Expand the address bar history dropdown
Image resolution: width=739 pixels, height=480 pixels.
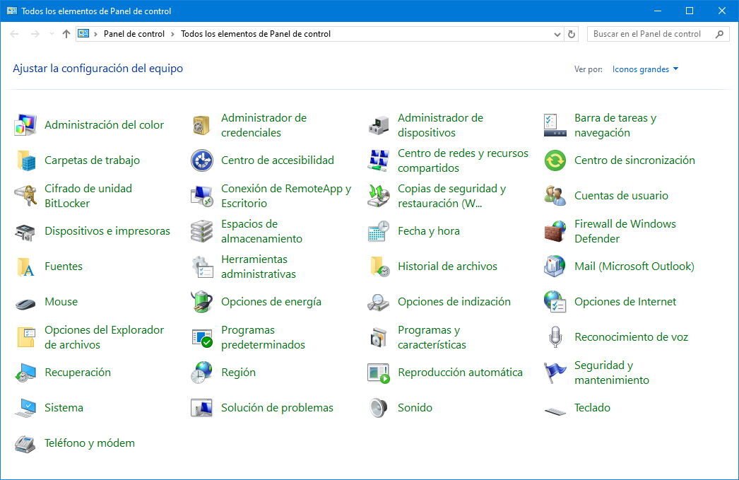pos(557,33)
